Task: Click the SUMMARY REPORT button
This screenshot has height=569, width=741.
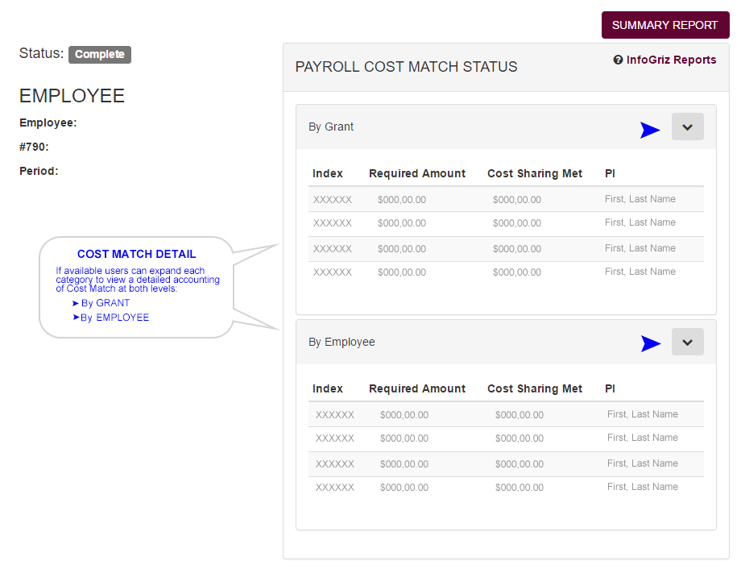Action: pyautogui.click(x=665, y=25)
